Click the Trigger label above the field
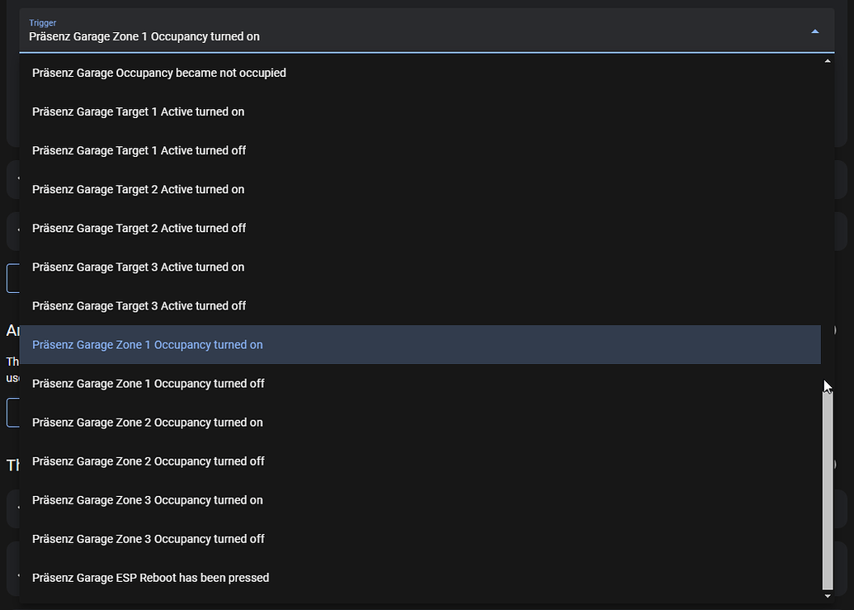854x610 pixels. [x=42, y=22]
